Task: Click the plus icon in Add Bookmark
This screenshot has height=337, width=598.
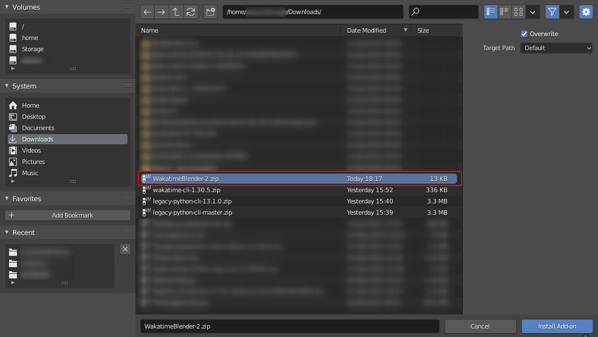Action: click(11, 215)
